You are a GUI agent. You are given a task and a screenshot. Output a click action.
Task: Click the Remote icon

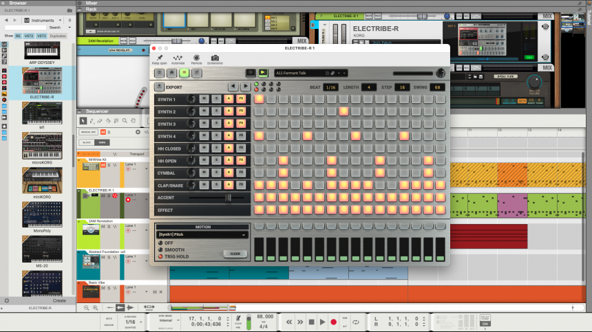196,58
